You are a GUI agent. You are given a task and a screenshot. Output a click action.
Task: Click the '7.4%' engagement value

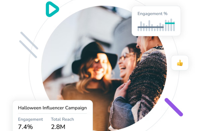pyautogui.click(x=25, y=127)
